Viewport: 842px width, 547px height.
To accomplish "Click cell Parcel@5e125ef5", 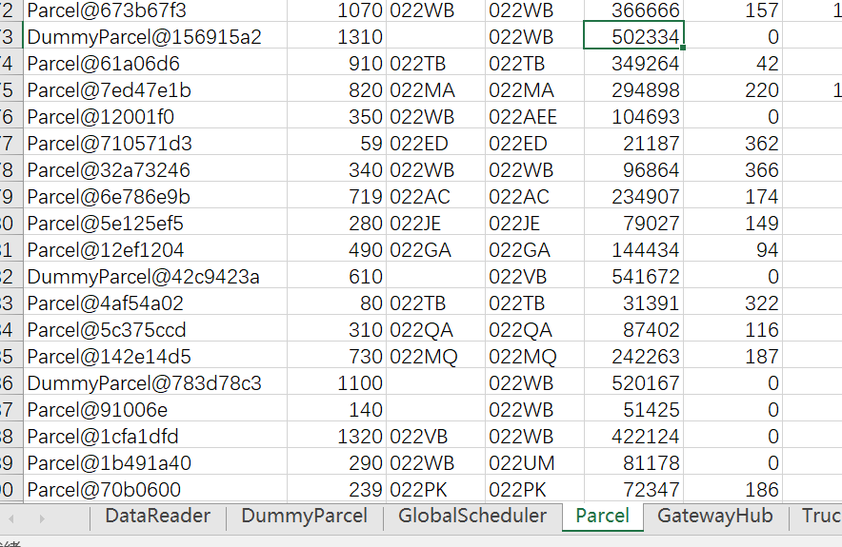I will (155, 222).
